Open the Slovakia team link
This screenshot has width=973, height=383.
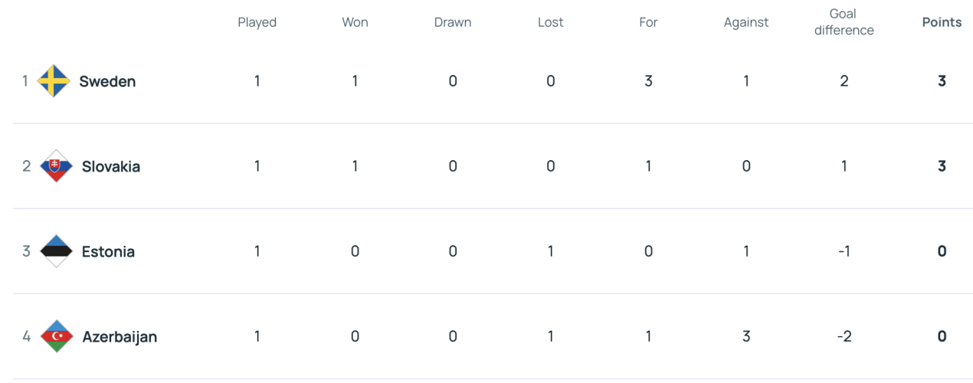111,166
